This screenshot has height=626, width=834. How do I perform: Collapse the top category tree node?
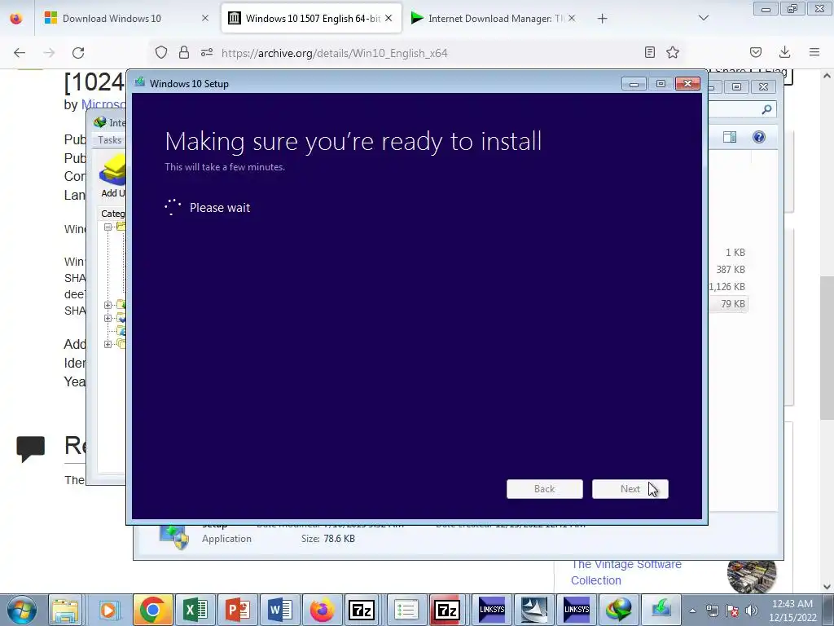click(x=108, y=227)
